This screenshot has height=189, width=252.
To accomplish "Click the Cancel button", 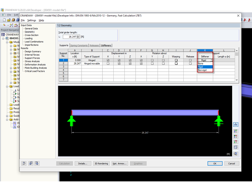I will click(231, 163).
